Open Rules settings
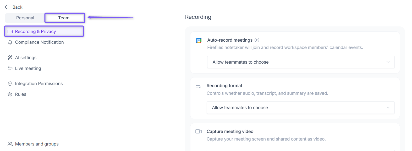 21,94
